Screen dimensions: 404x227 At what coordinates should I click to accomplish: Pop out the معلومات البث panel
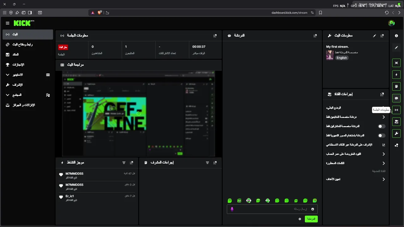coord(382,36)
